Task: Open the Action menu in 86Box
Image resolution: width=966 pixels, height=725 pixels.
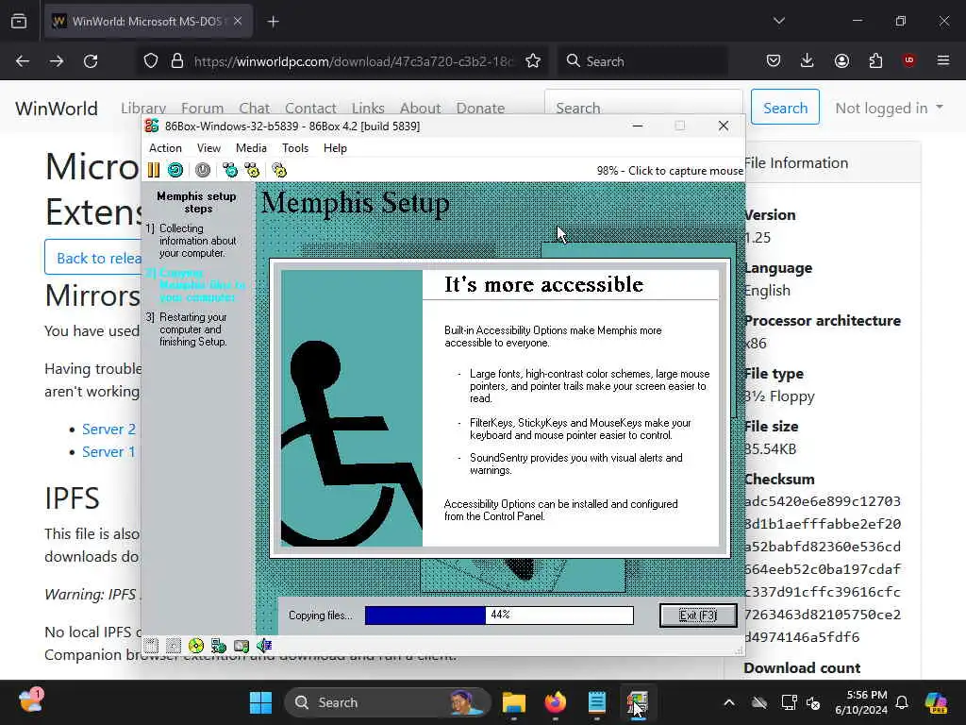Action: pyautogui.click(x=165, y=148)
